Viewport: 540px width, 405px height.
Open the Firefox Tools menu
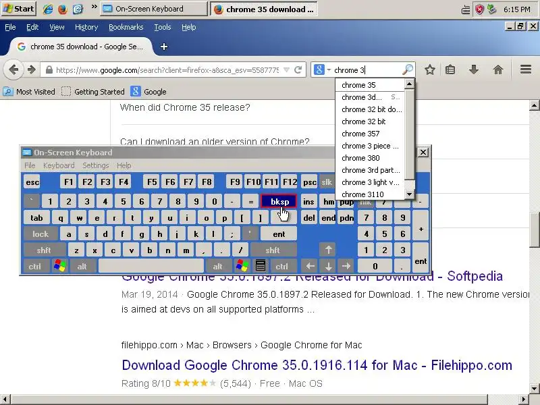click(x=163, y=27)
